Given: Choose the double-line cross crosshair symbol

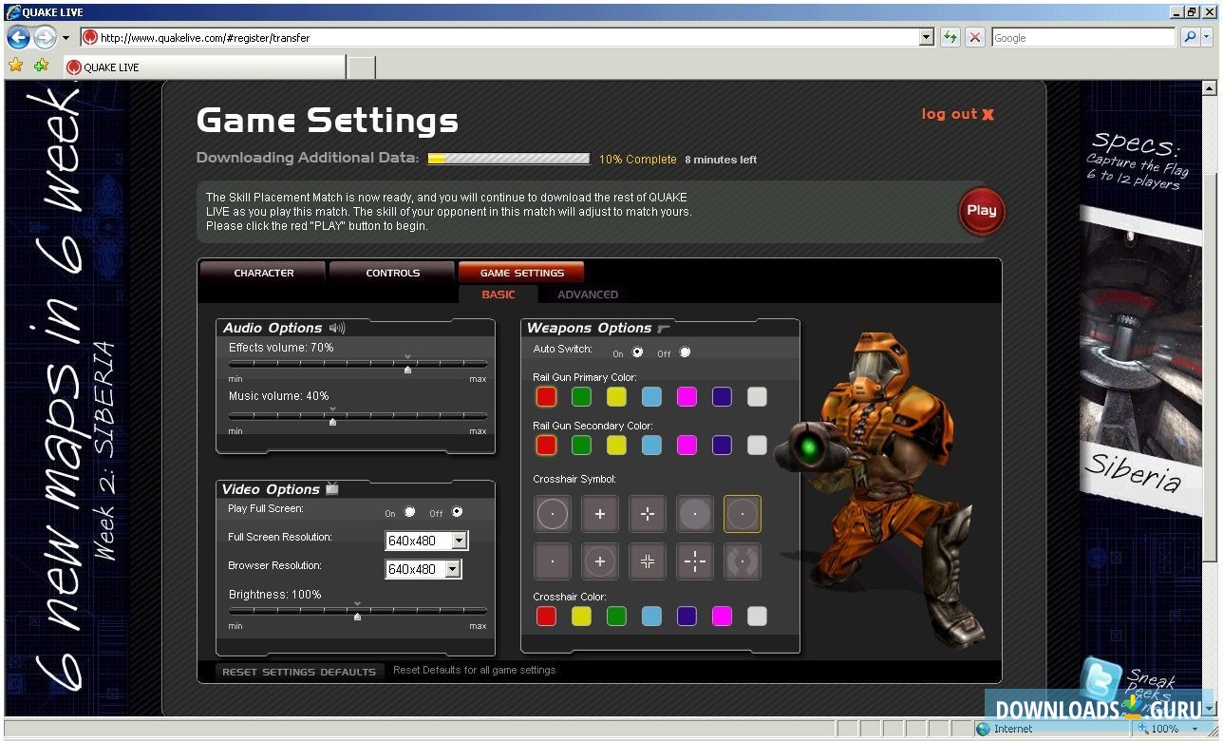Looking at the screenshot, I should tap(648, 561).
